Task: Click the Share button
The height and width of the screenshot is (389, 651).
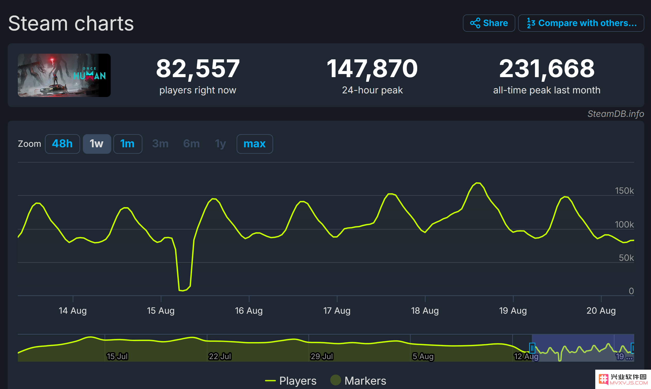Action: 489,23
